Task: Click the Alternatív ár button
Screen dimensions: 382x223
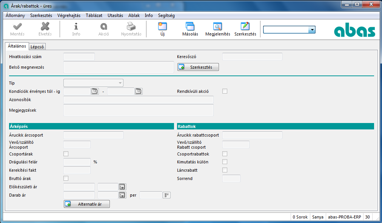Action: pos(87,204)
